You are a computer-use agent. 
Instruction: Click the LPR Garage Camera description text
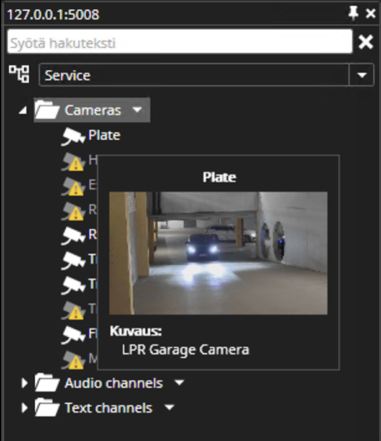pos(186,350)
